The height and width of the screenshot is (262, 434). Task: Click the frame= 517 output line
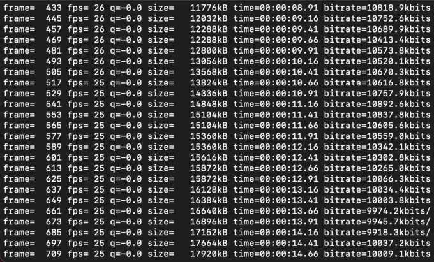tap(217, 83)
